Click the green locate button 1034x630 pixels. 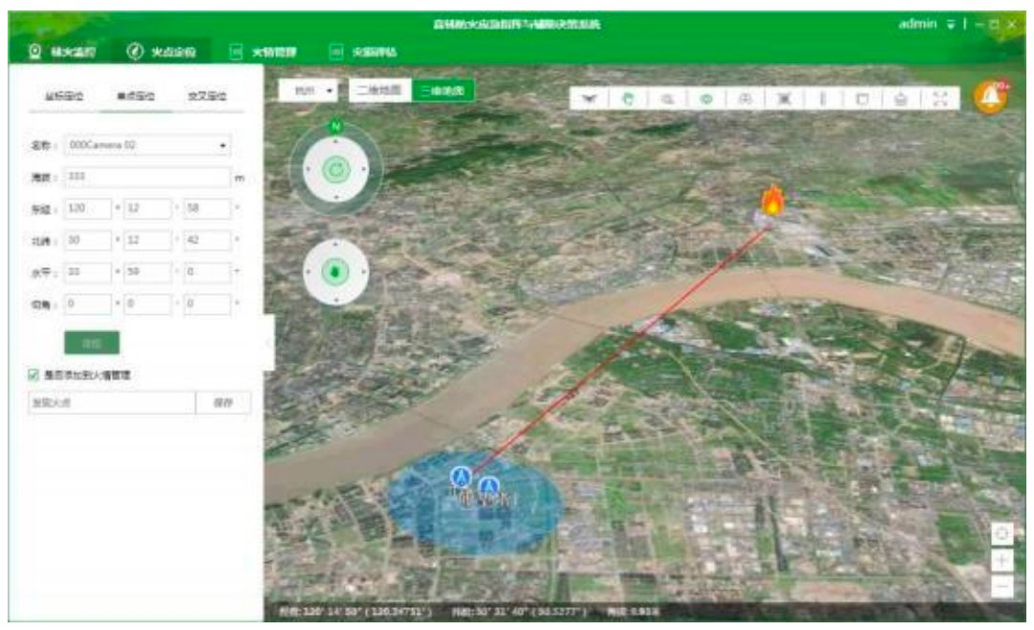[x=92, y=343]
